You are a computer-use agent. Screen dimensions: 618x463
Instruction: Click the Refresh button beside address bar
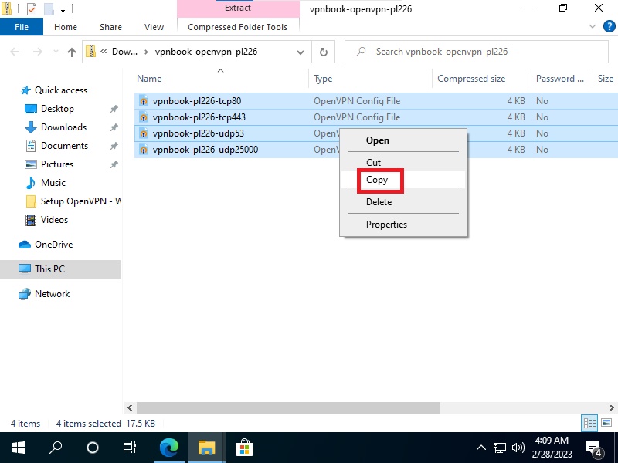point(324,52)
